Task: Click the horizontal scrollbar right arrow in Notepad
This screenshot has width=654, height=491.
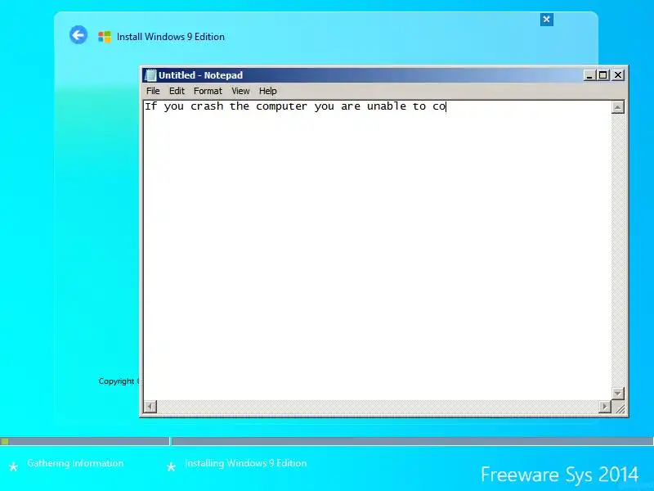Action: coord(604,406)
